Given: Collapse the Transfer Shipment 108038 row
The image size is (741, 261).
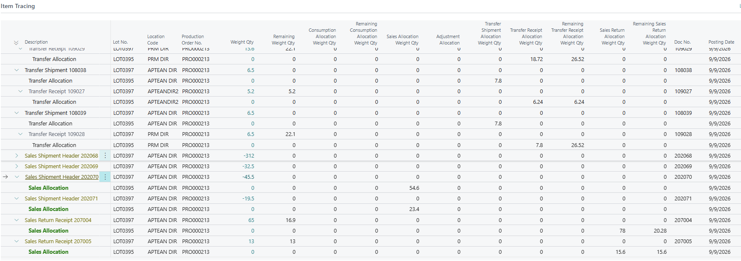Looking at the screenshot, I should [17, 70].
